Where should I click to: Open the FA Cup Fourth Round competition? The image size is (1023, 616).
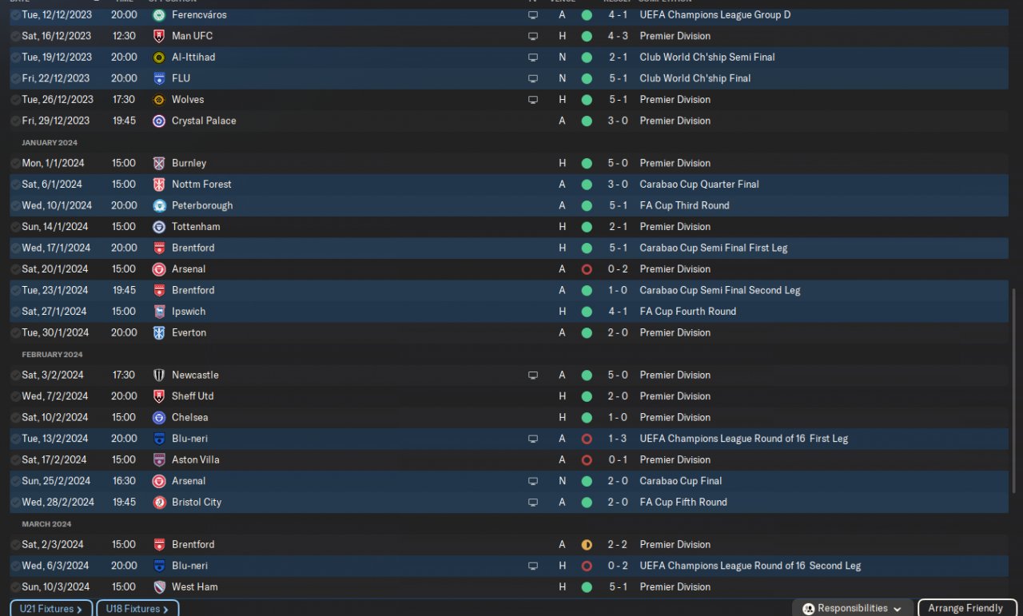point(687,311)
